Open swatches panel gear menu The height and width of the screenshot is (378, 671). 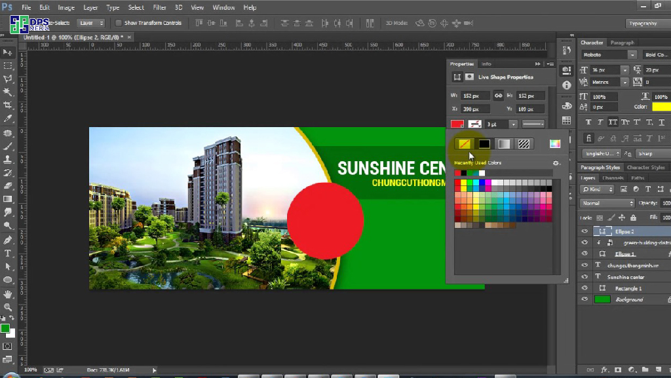(556, 163)
